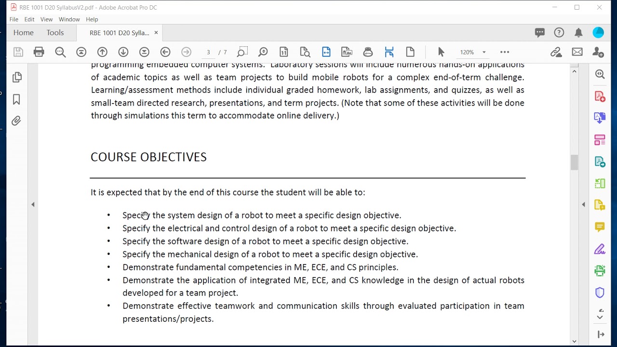This screenshot has height=347, width=617.
Task: Click the dynamic zoom magnifier tool
Action: click(263, 52)
